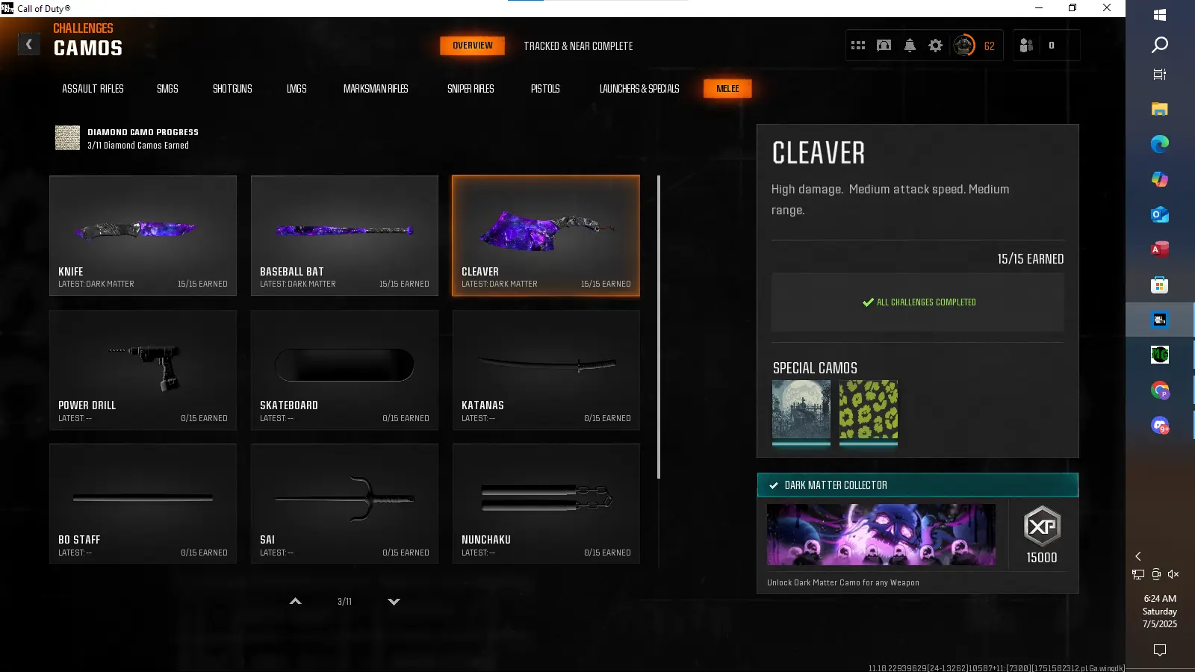The image size is (1195, 672).
Task: Switch to the Assault Rifles tab
Action: tap(93, 89)
